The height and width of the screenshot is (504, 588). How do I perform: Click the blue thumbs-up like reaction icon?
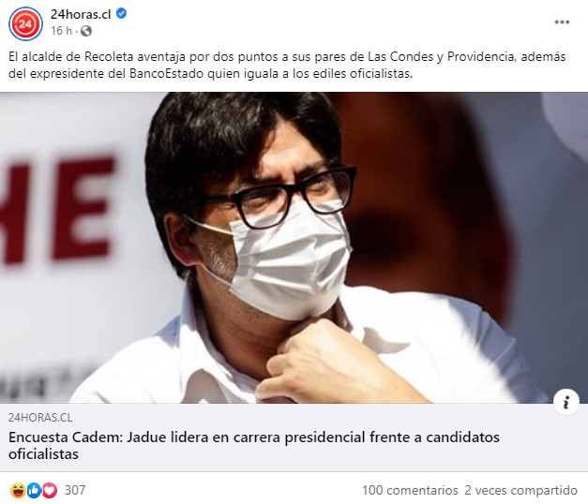[34, 490]
